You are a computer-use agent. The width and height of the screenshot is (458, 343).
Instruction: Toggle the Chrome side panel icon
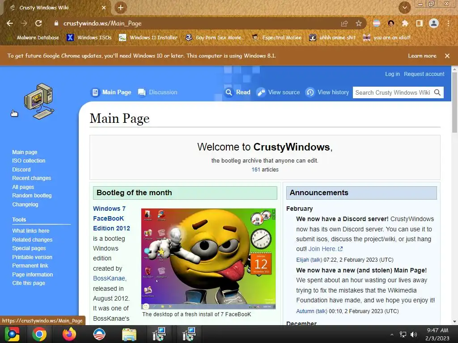(x=420, y=23)
